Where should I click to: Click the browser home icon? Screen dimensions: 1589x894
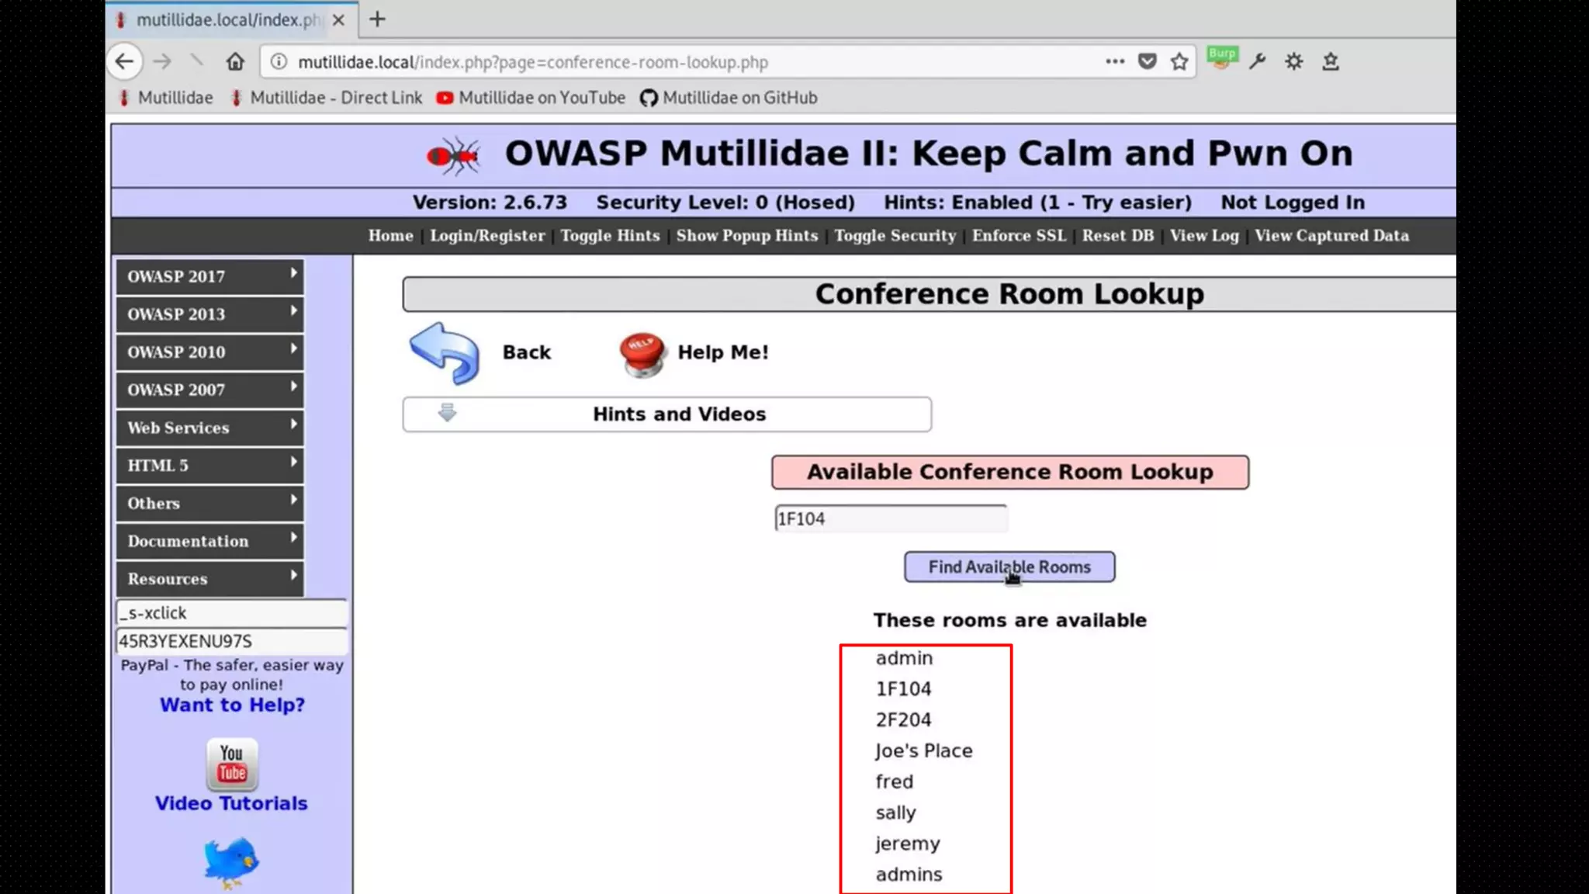click(x=235, y=62)
